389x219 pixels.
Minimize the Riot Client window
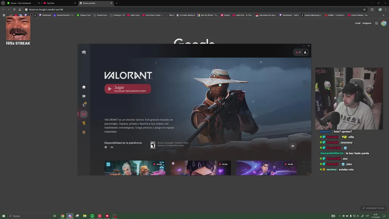(x=304, y=46)
